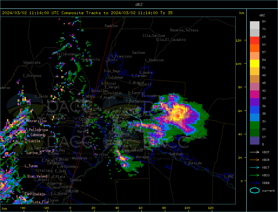The width and height of the screenshot is (278, 212).
Task: Click the Villavicencio place label
Action: click(x=69, y=54)
